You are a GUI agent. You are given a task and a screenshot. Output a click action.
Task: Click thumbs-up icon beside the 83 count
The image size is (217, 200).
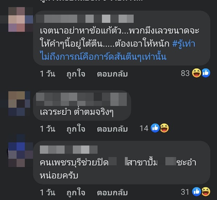[x=206, y=73]
